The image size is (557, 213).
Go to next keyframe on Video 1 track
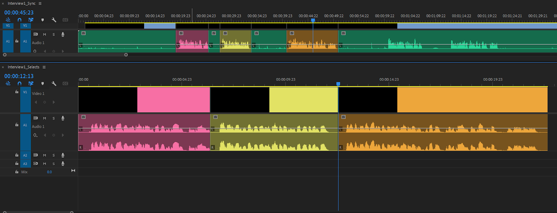(x=54, y=102)
